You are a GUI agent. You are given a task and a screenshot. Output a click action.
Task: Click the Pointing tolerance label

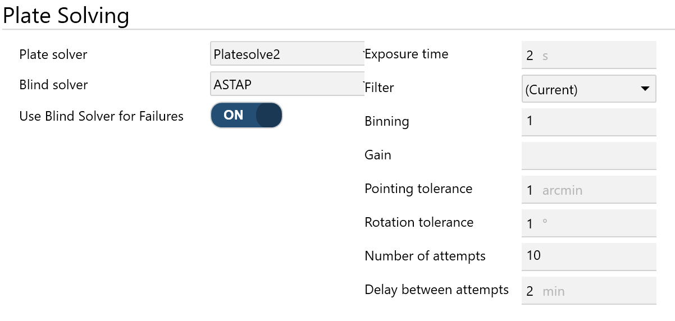tap(418, 189)
